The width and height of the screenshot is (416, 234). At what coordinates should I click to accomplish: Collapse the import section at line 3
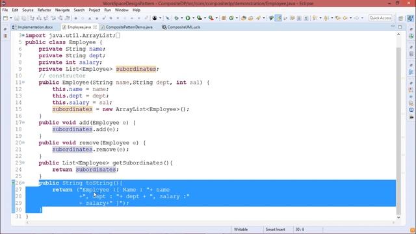23,35
